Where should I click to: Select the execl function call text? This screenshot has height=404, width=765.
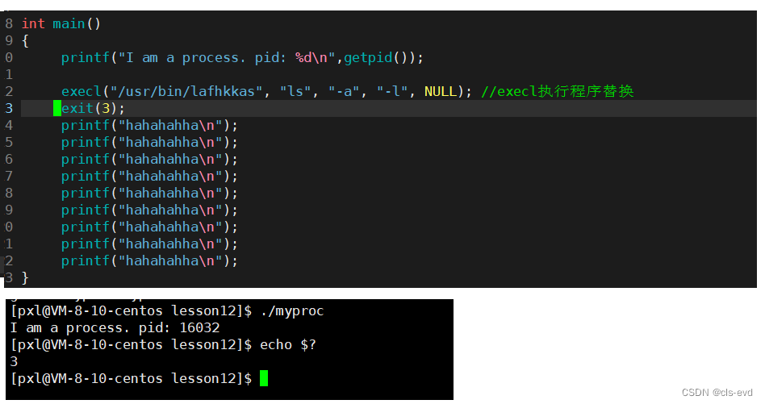click(267, 92)
